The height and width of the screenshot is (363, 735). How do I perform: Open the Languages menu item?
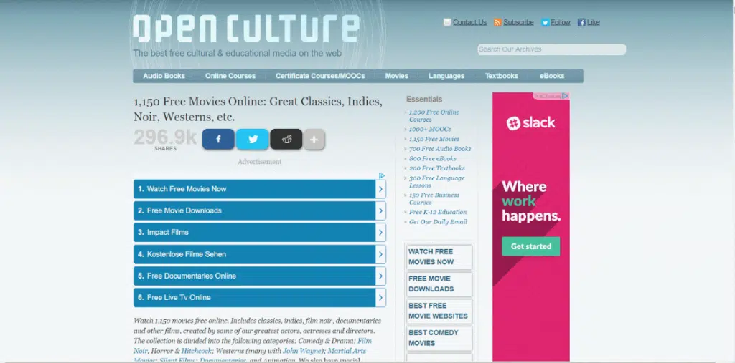click(x=446, y=76)
